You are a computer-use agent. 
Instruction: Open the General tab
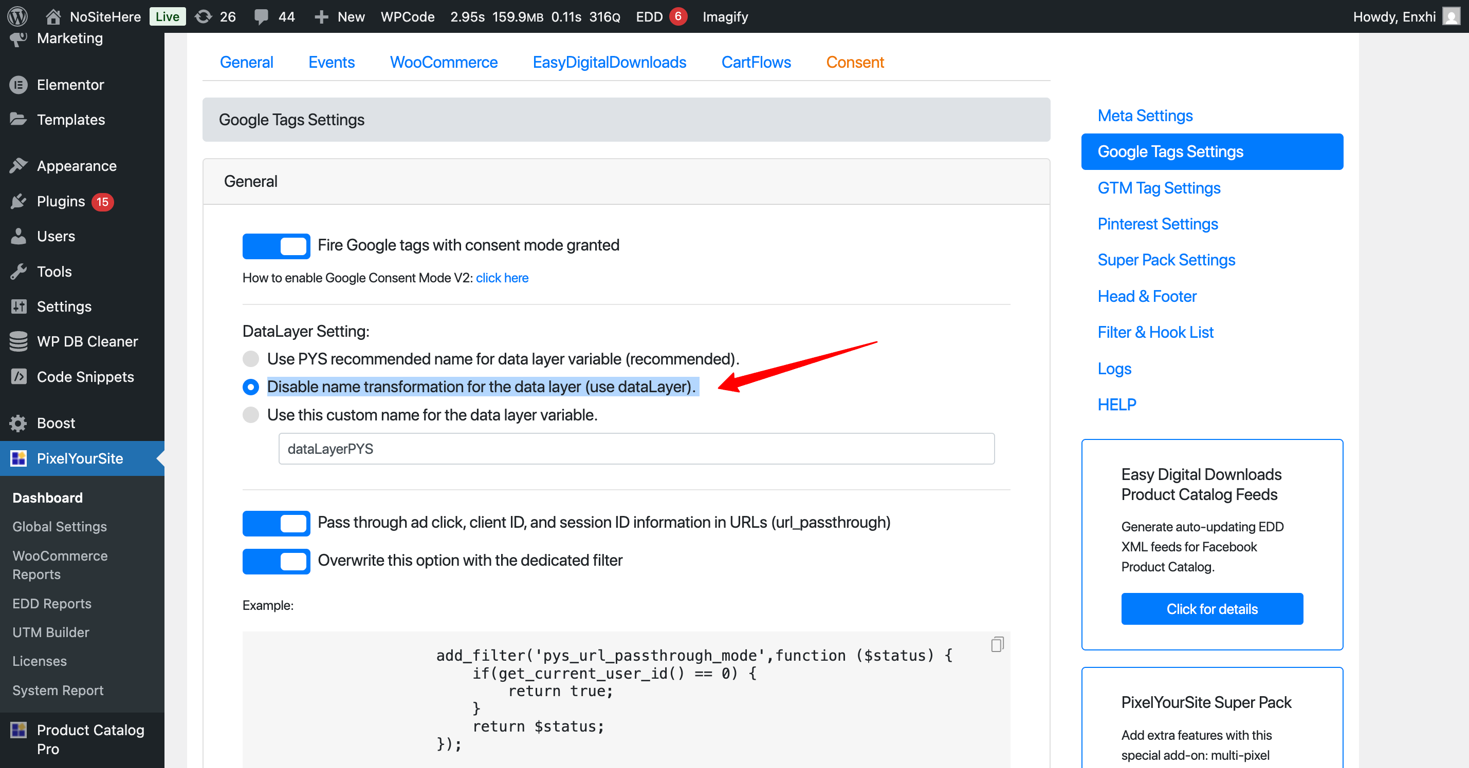(x=246, y=62)
